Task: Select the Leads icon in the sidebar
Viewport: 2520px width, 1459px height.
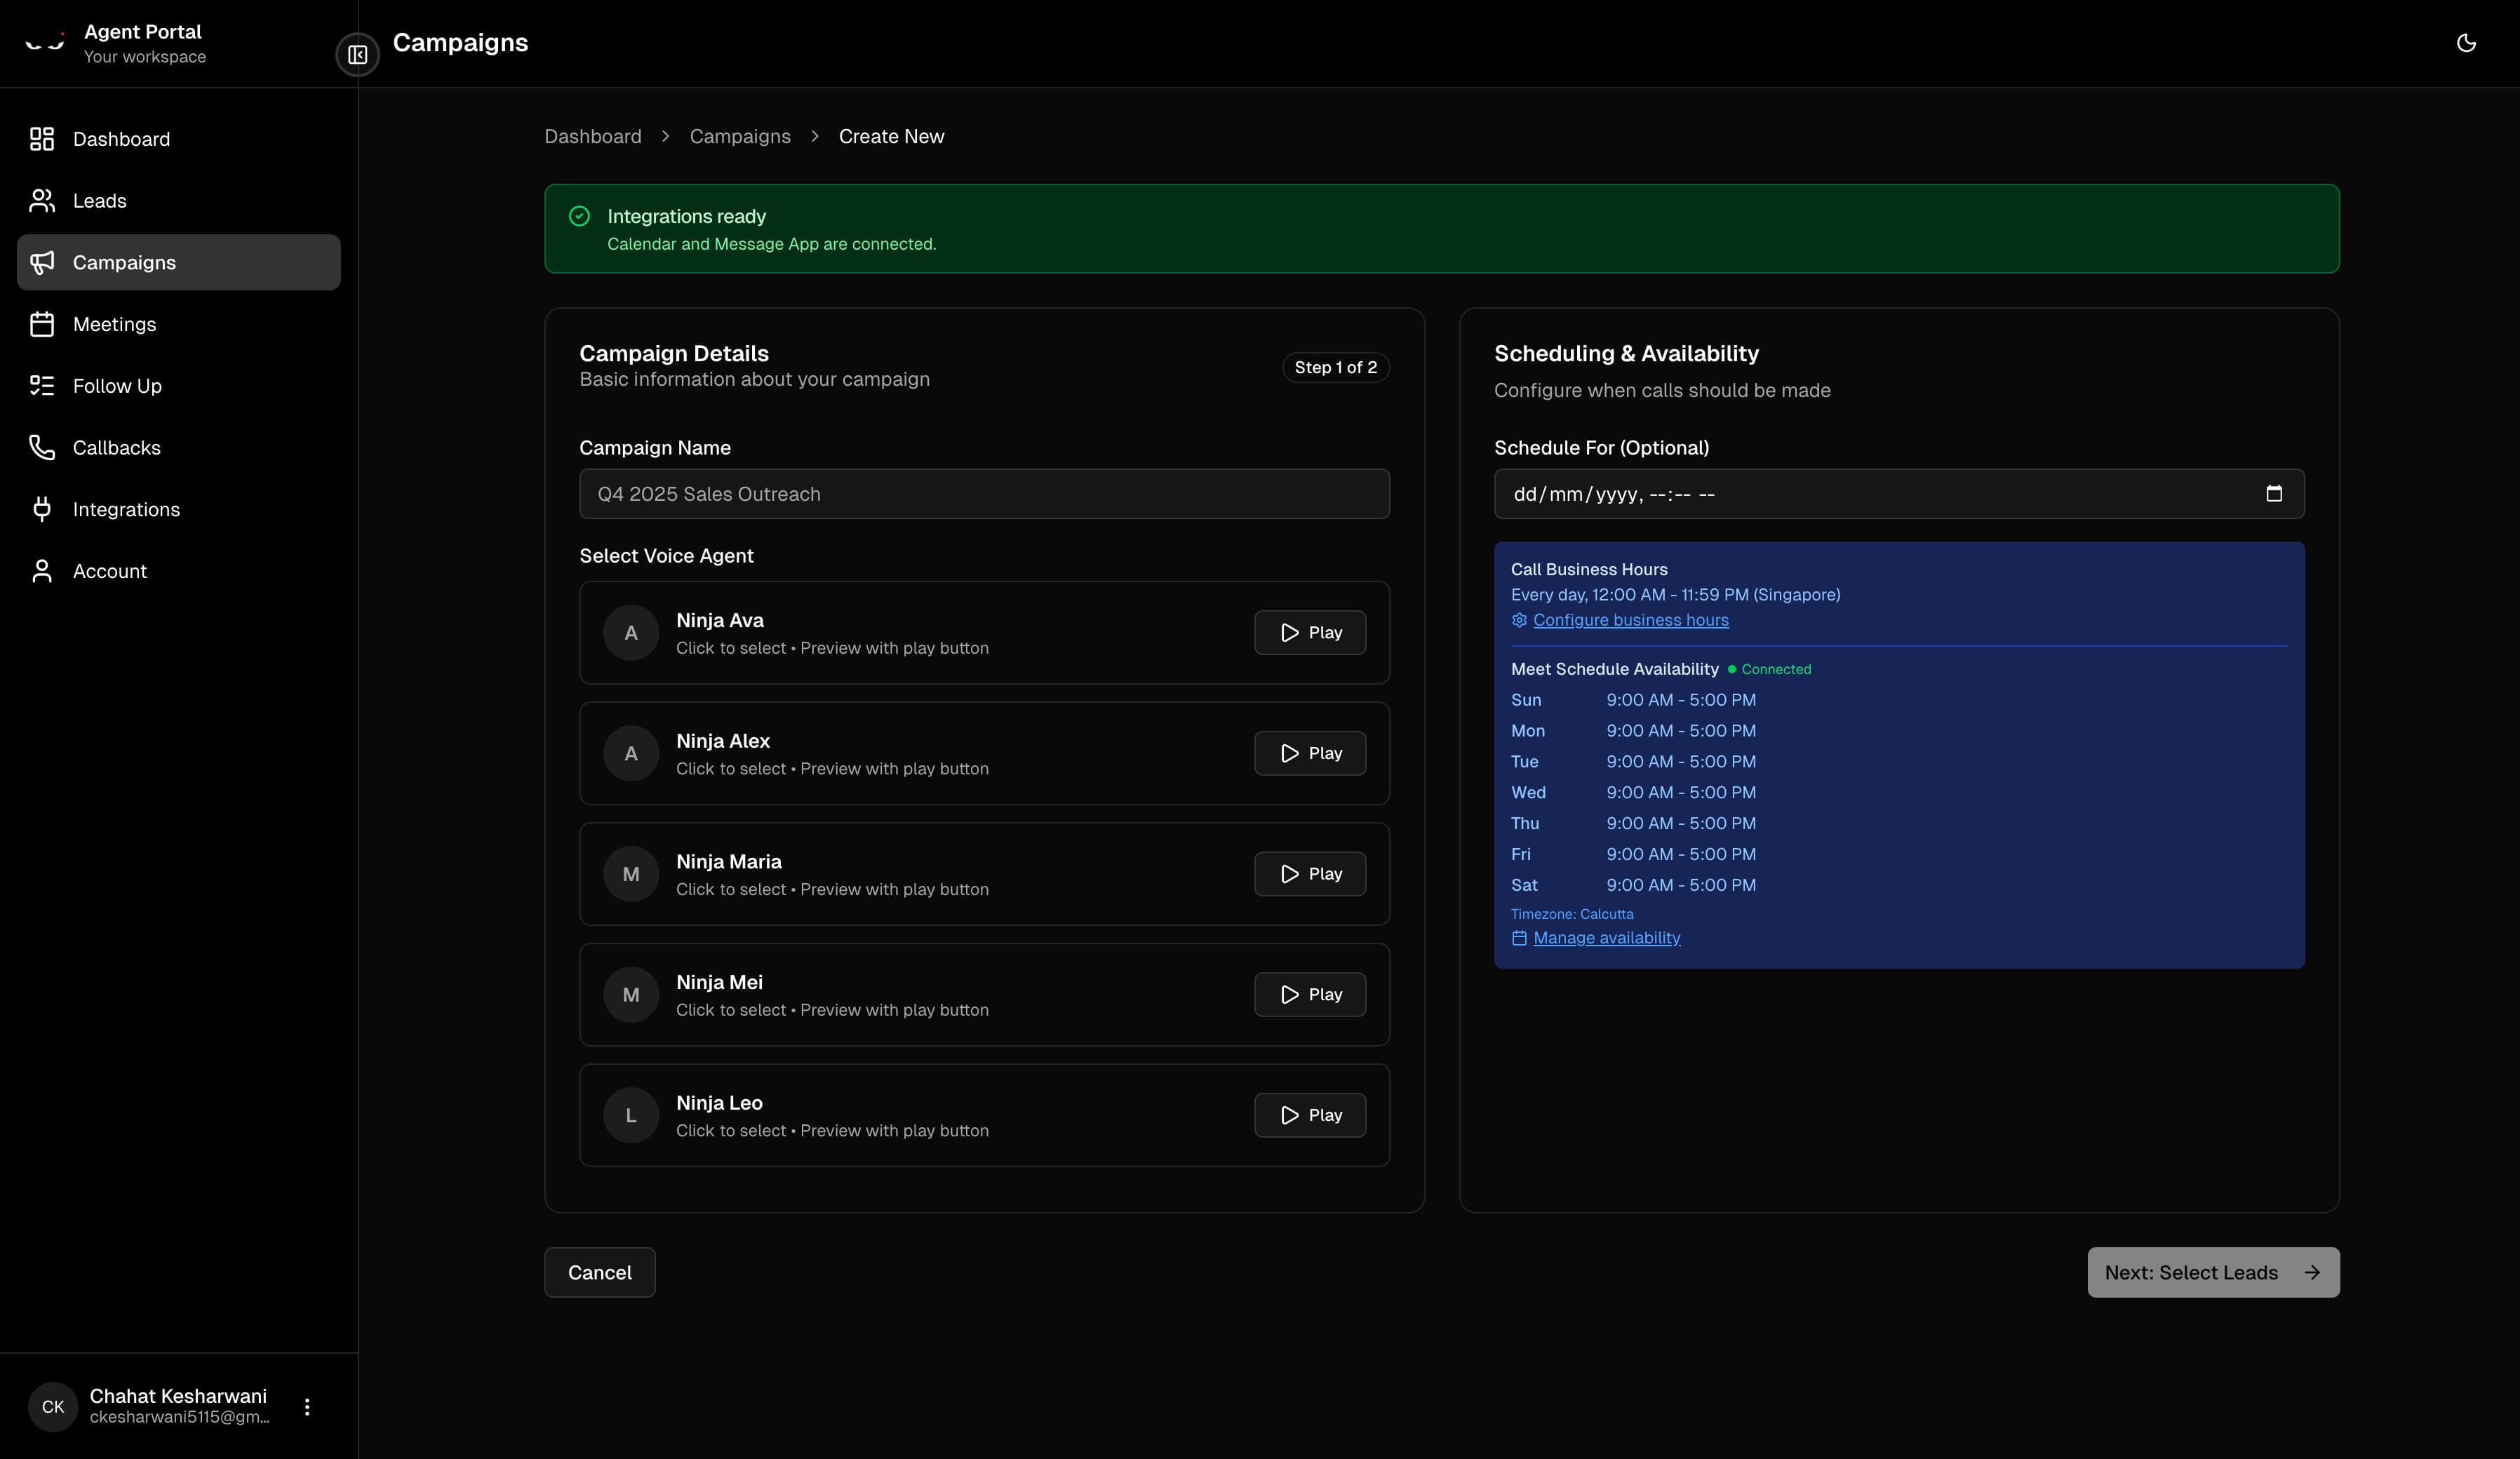Action: click(41, 200)
